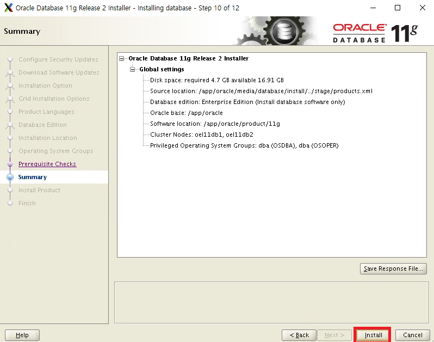Click Download Software Updates step label
This screenshot has height=342, width=434.
point(59,72)
